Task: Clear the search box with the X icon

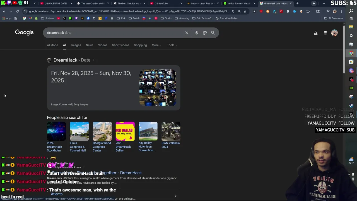Action: click(187, 33)
